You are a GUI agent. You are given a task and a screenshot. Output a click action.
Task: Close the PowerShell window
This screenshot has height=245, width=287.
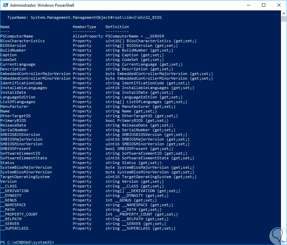[279, 5]
